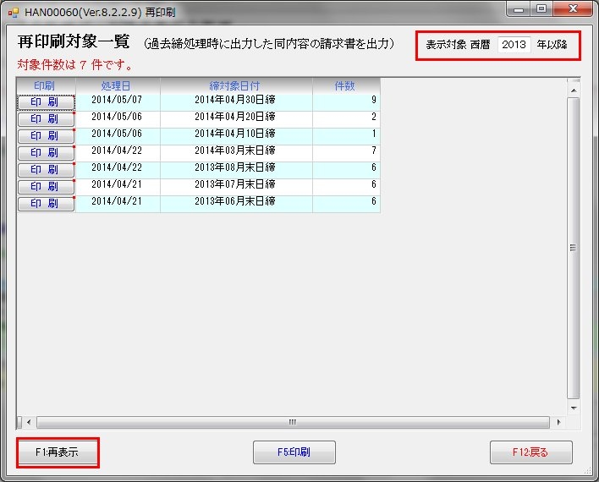
Task: Click the 印刷 column header
Action: click(x=46, y=86)
